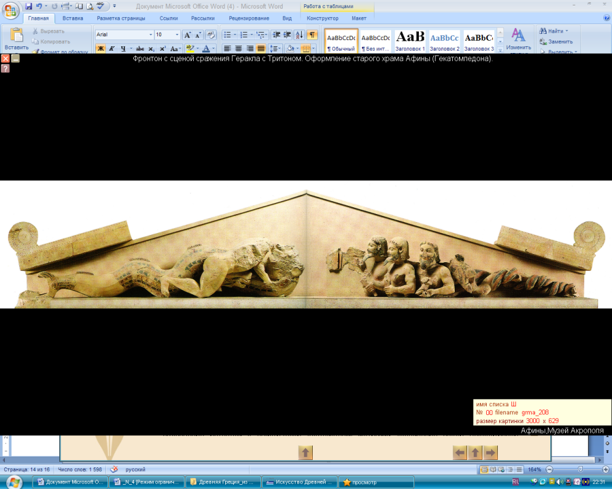Switch to the Древняя Греция taskbar window

coord(223,482)
